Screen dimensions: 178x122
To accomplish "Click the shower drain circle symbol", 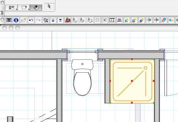I will point(145,68).
